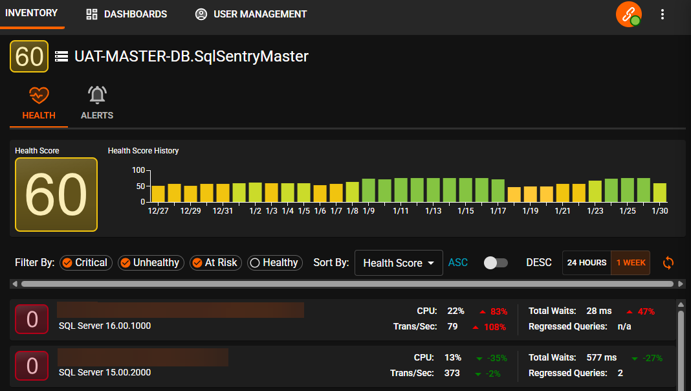Click the bell Alerts icon
Viewport: 691px width, 391px height.
pos(97,96)
